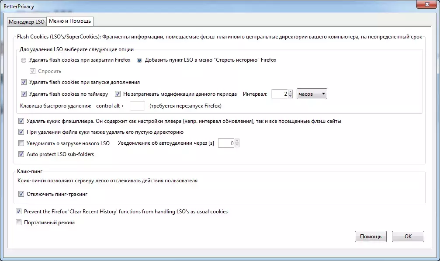Increase автоудаление seconds with up arrow
Screen dimensions: 440x261
pos(237,141)
